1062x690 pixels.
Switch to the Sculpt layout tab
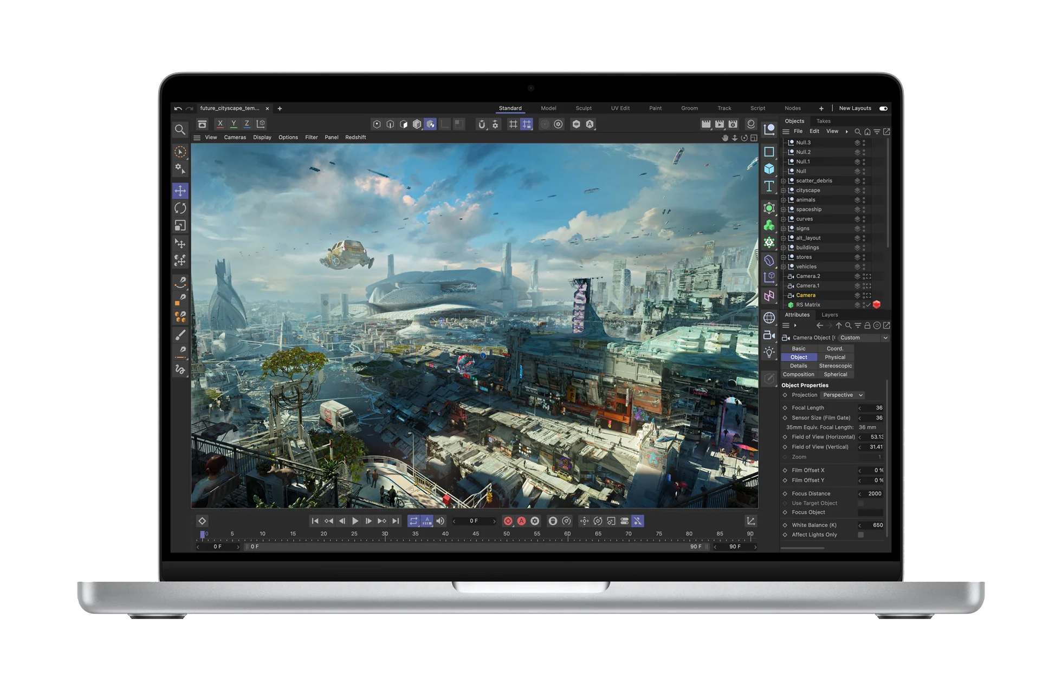(x=583, y=108)
